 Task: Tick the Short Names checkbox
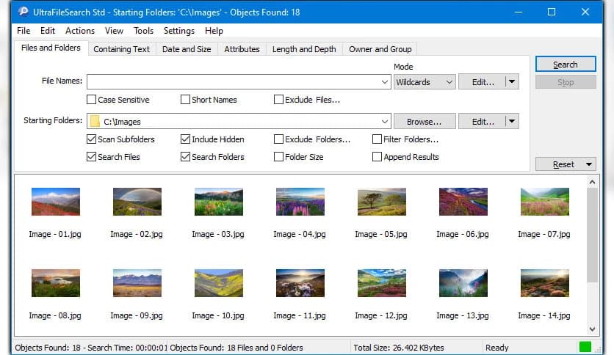185,100
